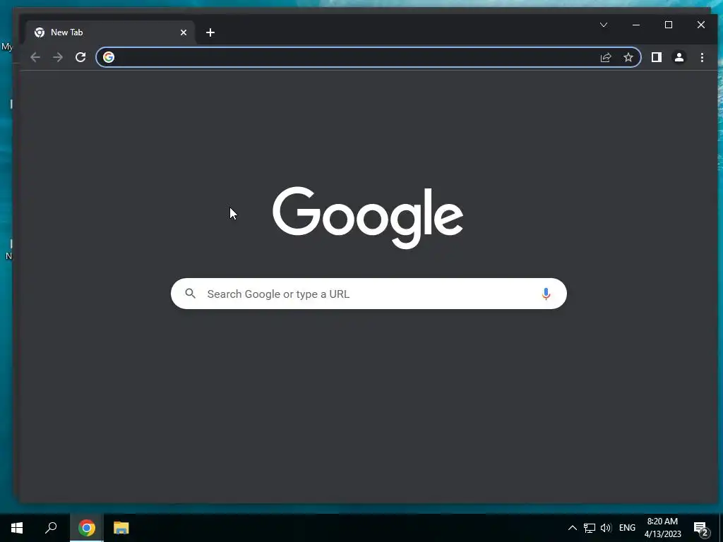The width and height of the screenshot is (723, 542).
Task: Bookmark this tab with the star icon
Action: tap(628, 57)
